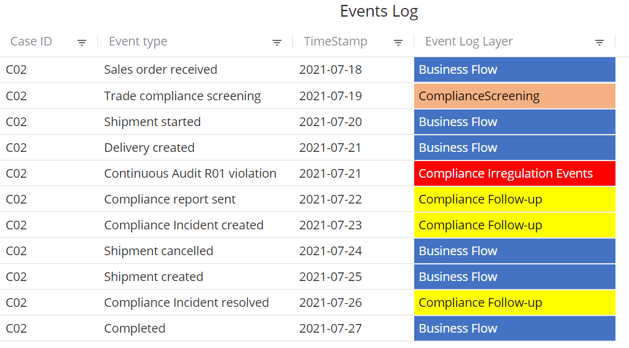Viewport: 629px width, 348px height.
Task: Sort by the TimeStamp column header
Action: (335, 42)
